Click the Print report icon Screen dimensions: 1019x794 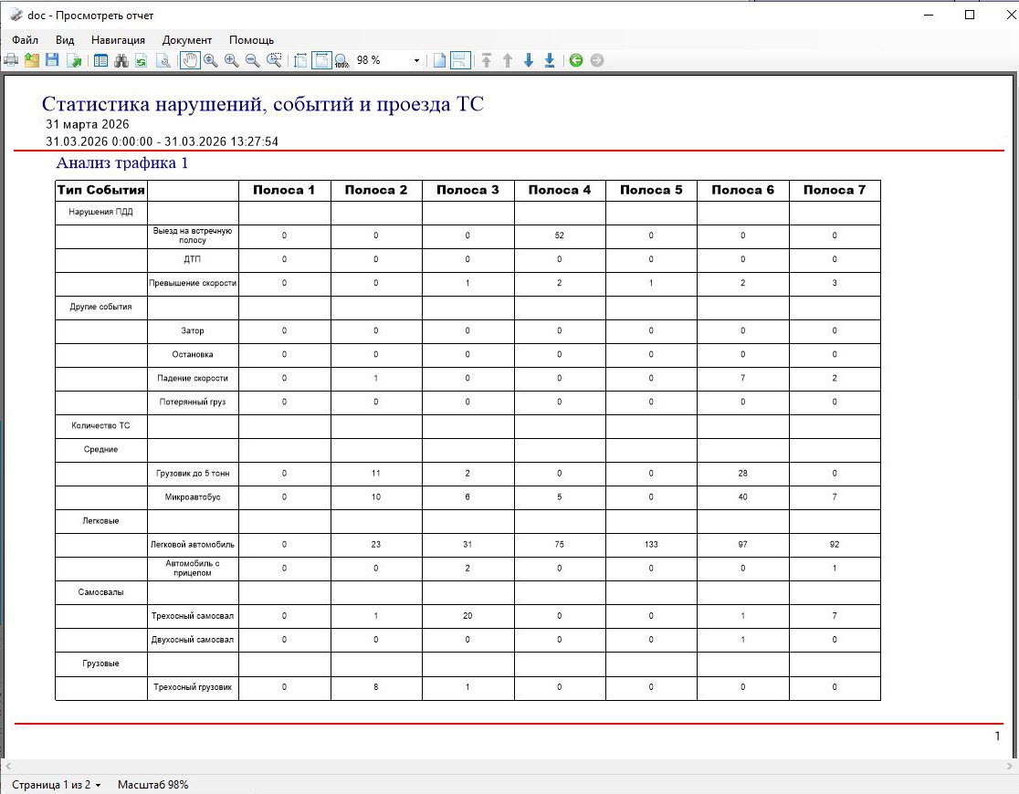(x=11, y=60)
